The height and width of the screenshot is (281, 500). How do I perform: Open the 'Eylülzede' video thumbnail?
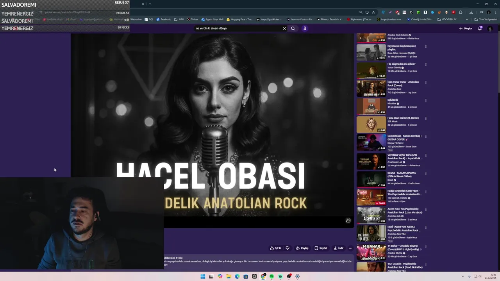[371, 106]
